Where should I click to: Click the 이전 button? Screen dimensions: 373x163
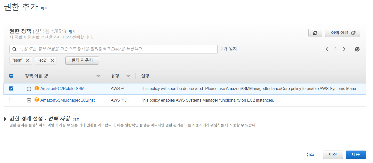(x=333, y=155)
